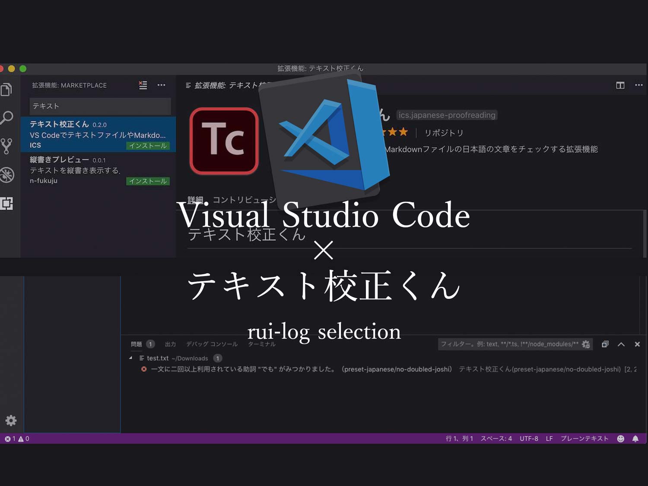Collapse the test.txt problems tree

click(130, 358)
